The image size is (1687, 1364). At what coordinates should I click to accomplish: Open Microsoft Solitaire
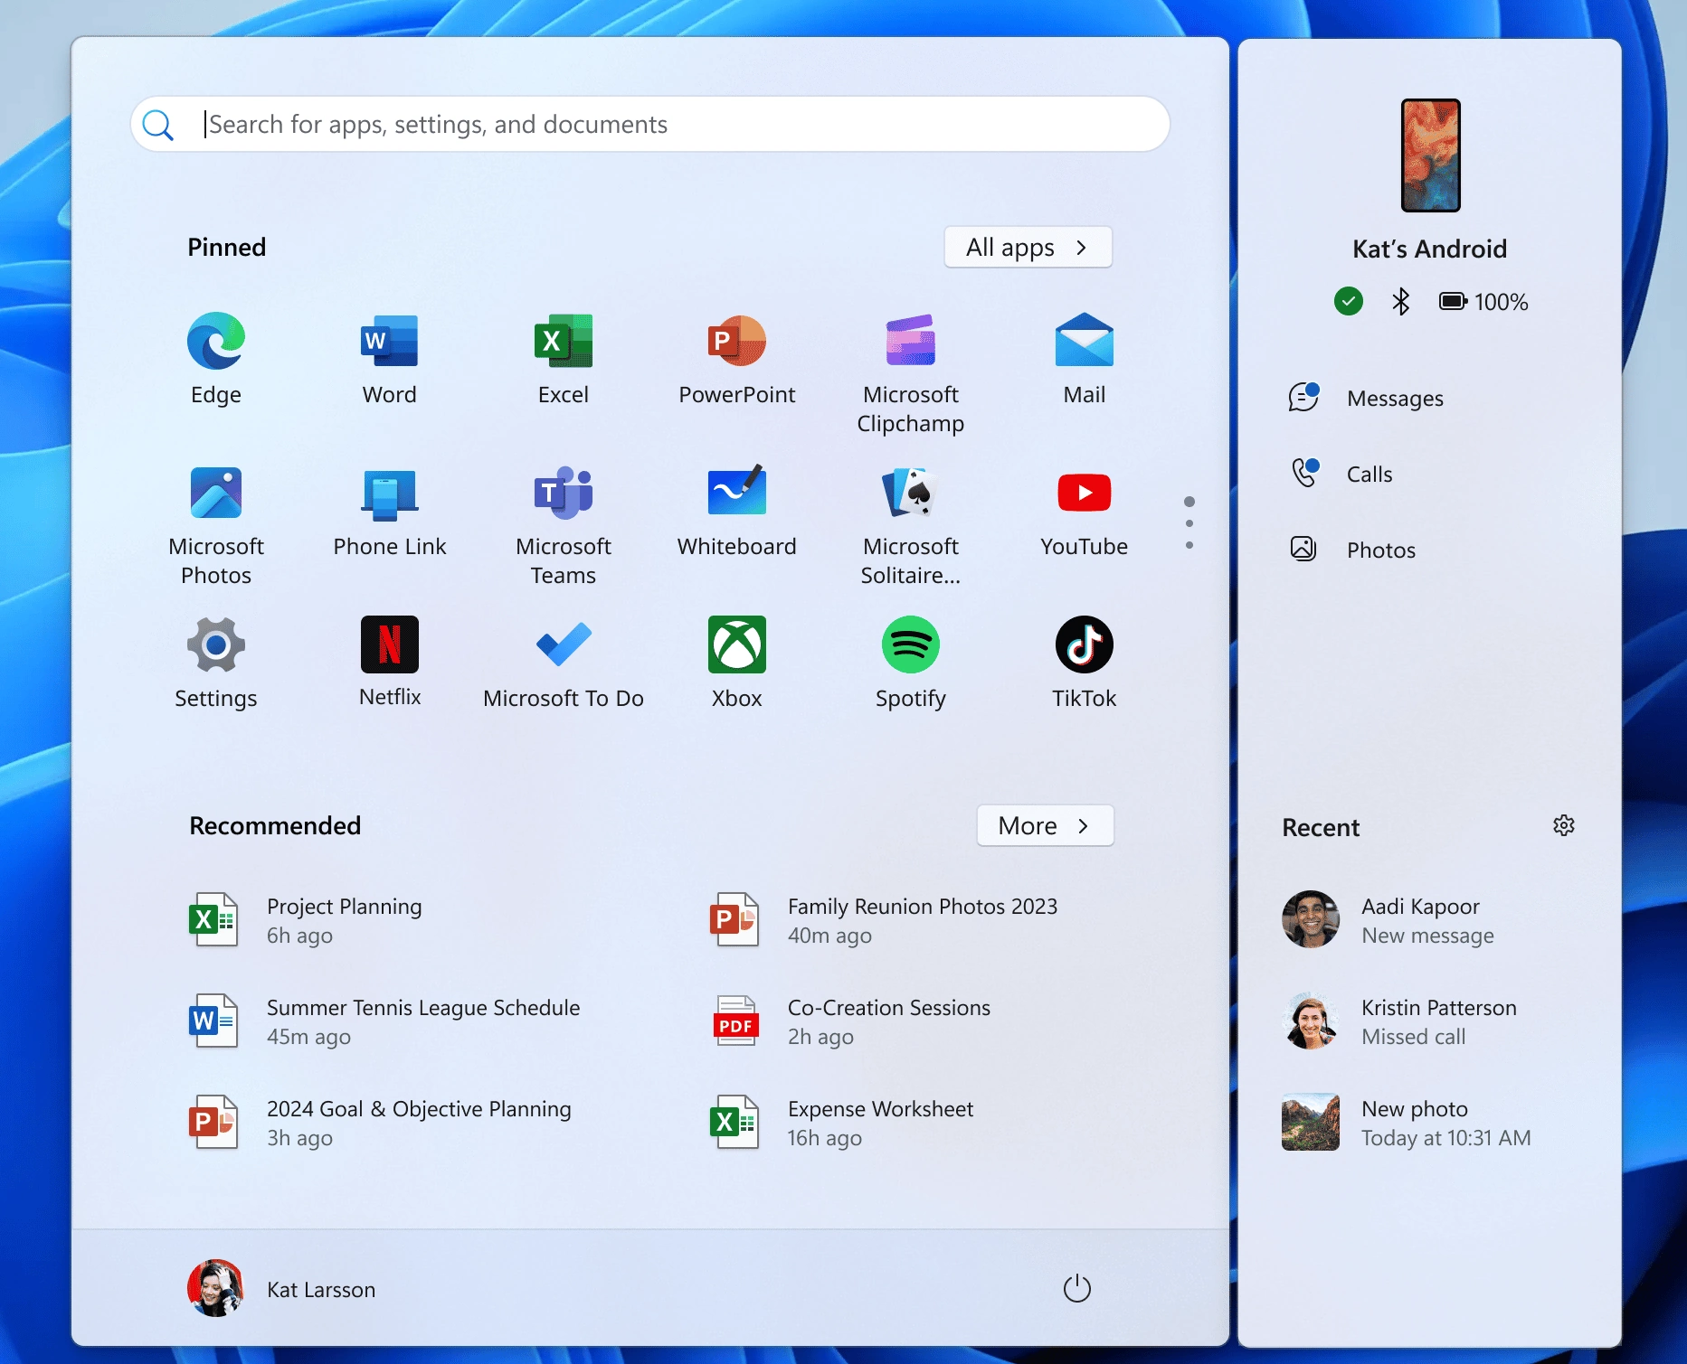click(911, 525)
